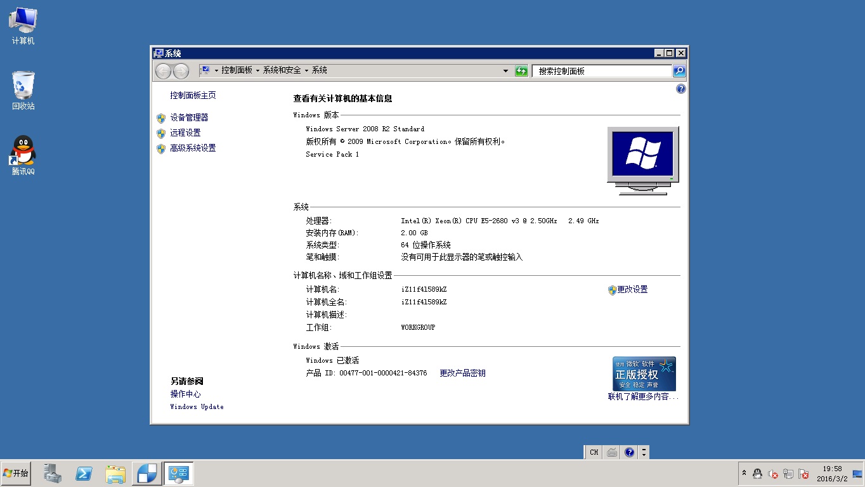865x487 pixels.
Task: Click the 搜索控制面板 search field
Action: click(x=601, y=71)
